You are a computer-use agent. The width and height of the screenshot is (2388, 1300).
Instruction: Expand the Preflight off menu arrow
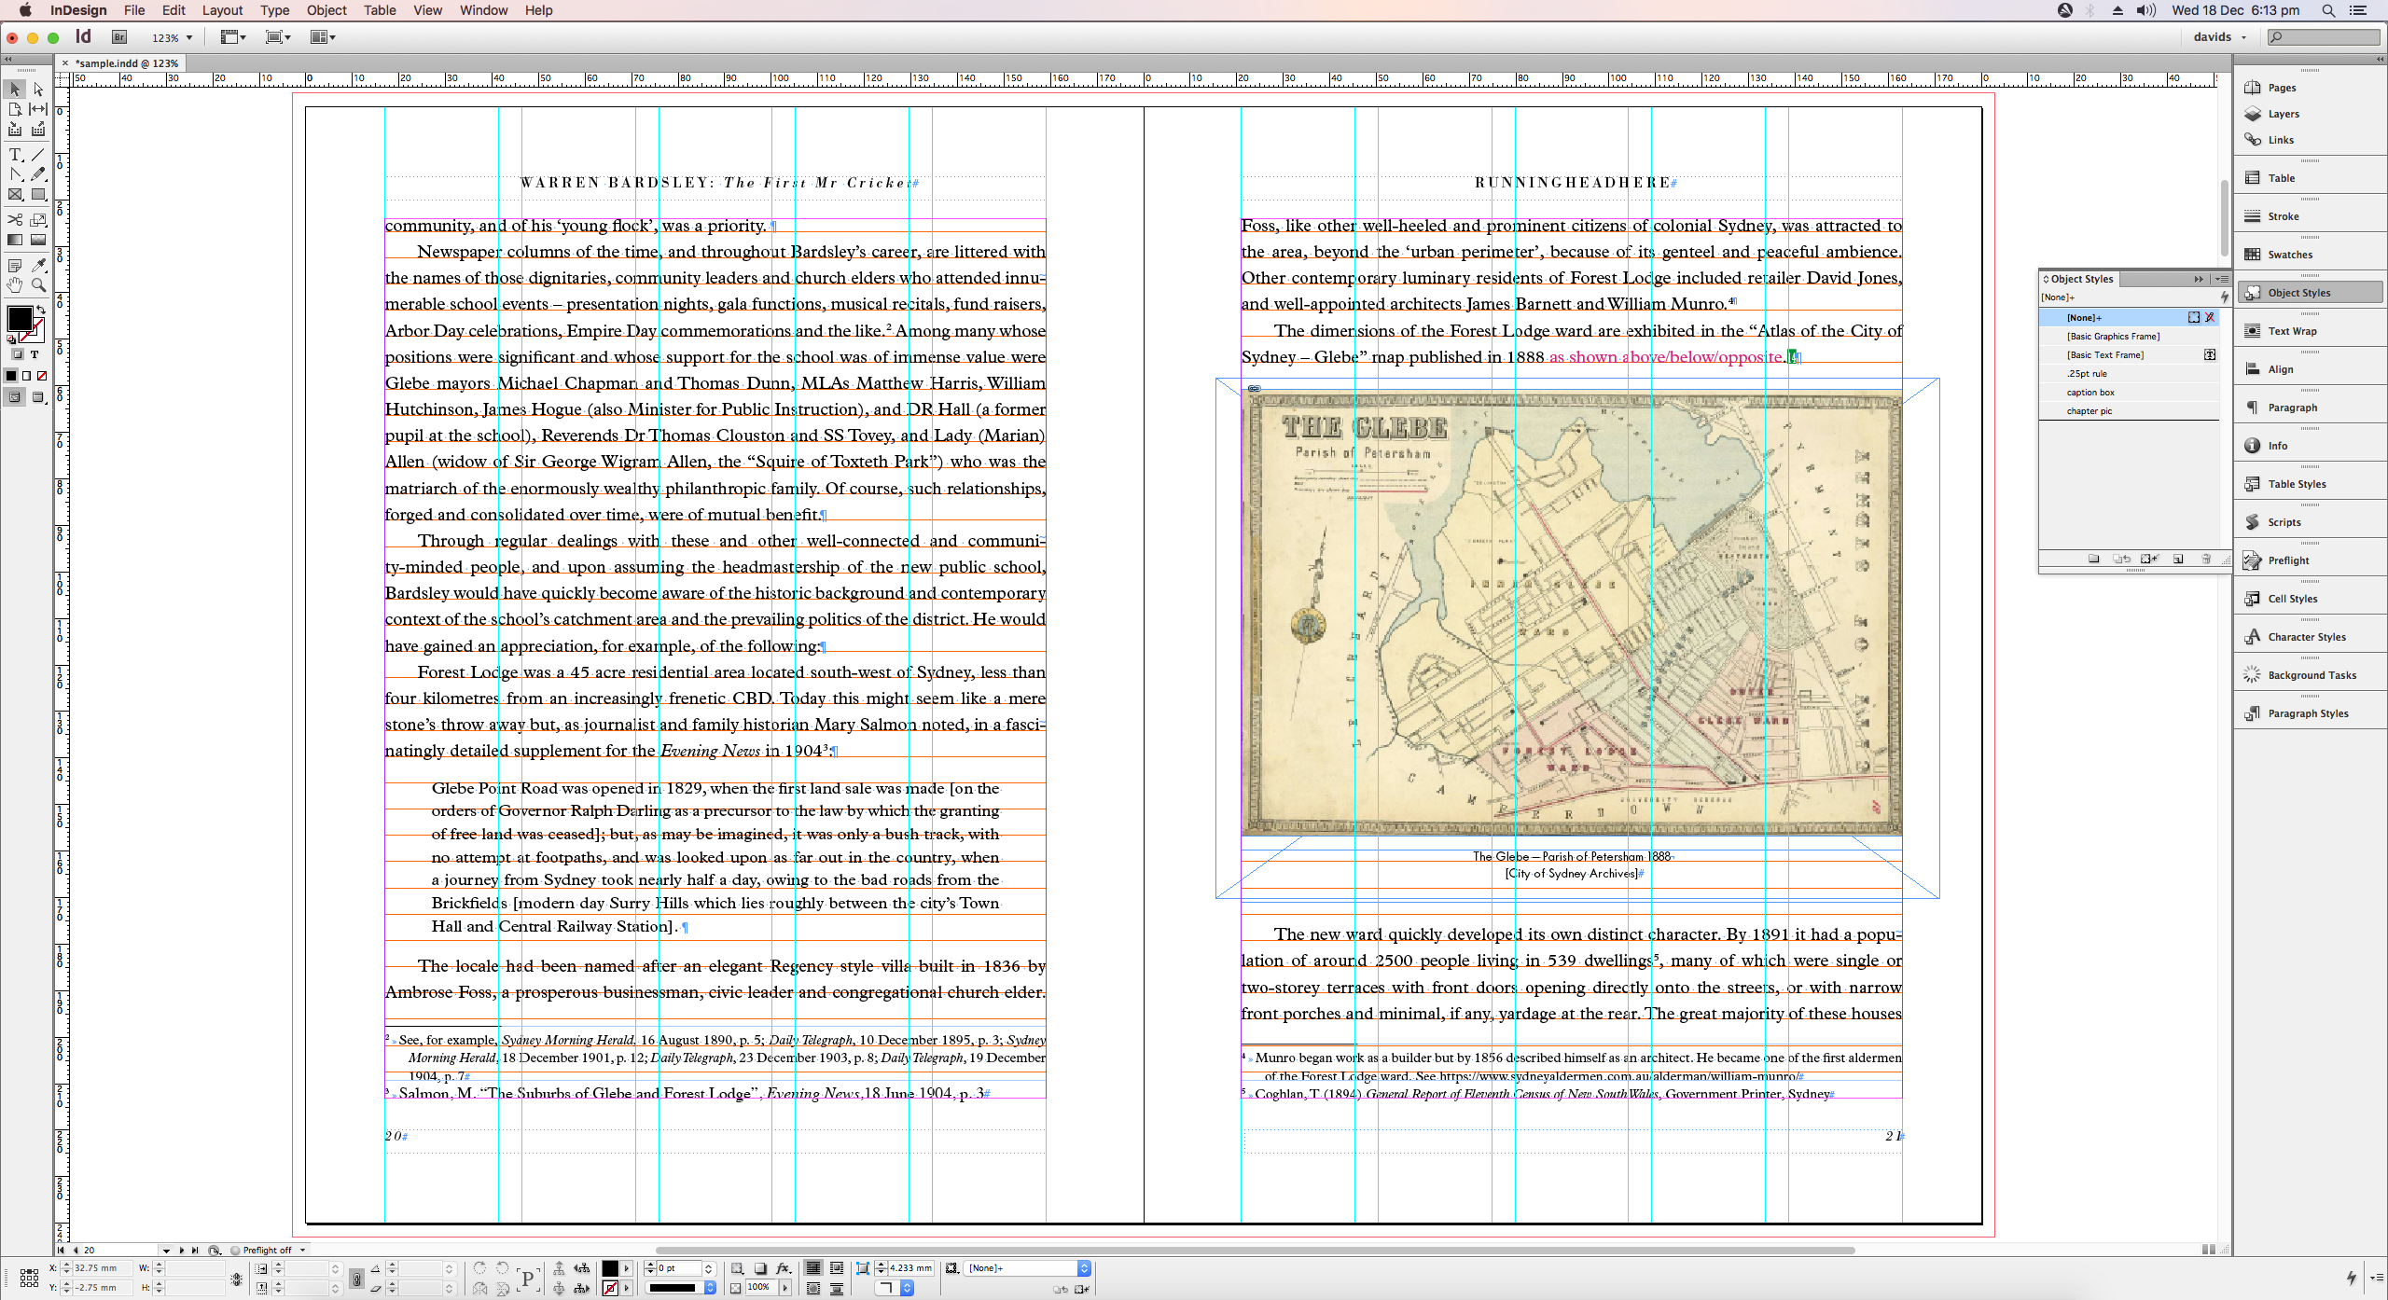[302, 1251]
